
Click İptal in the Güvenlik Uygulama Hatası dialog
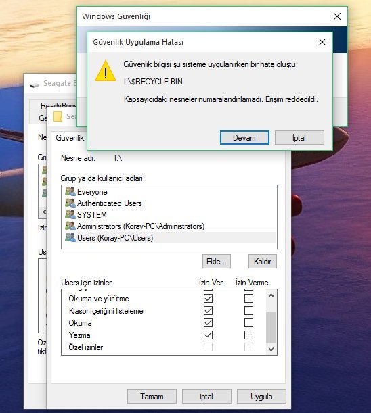click(299, 137)
